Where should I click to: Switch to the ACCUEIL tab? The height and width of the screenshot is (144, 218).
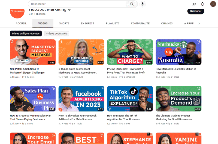click(x=21, y=23)
